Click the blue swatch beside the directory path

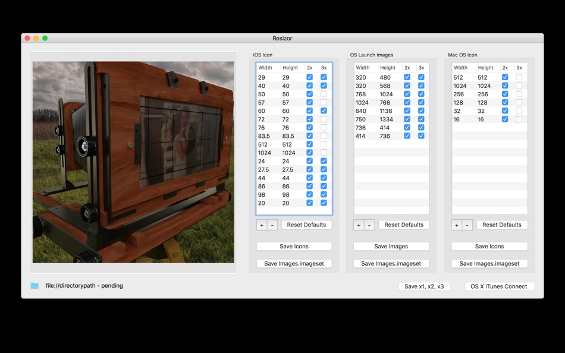coord(34,285)
